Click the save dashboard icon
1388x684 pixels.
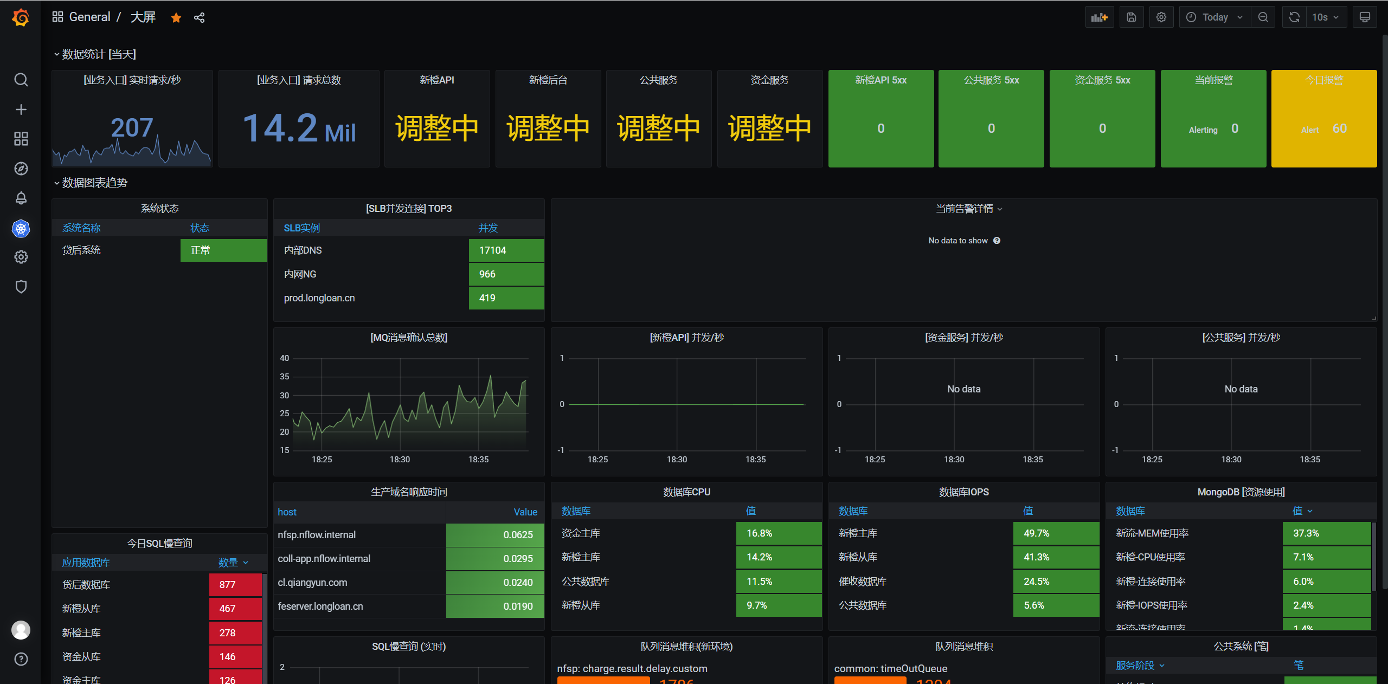click(x=1131, y=17)
